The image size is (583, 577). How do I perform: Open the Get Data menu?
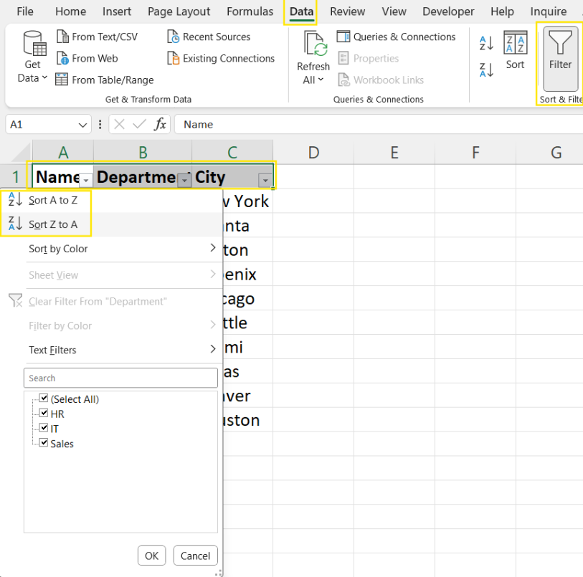pos(32,57)
